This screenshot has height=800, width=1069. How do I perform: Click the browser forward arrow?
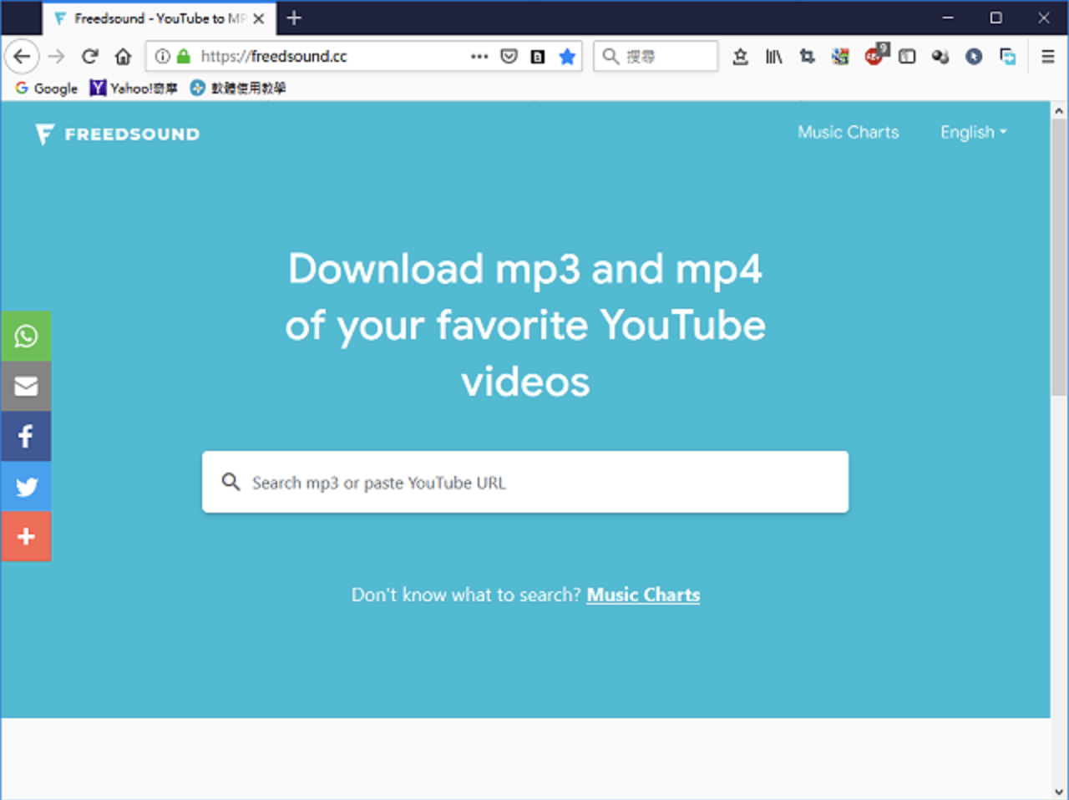pos(56,56)
